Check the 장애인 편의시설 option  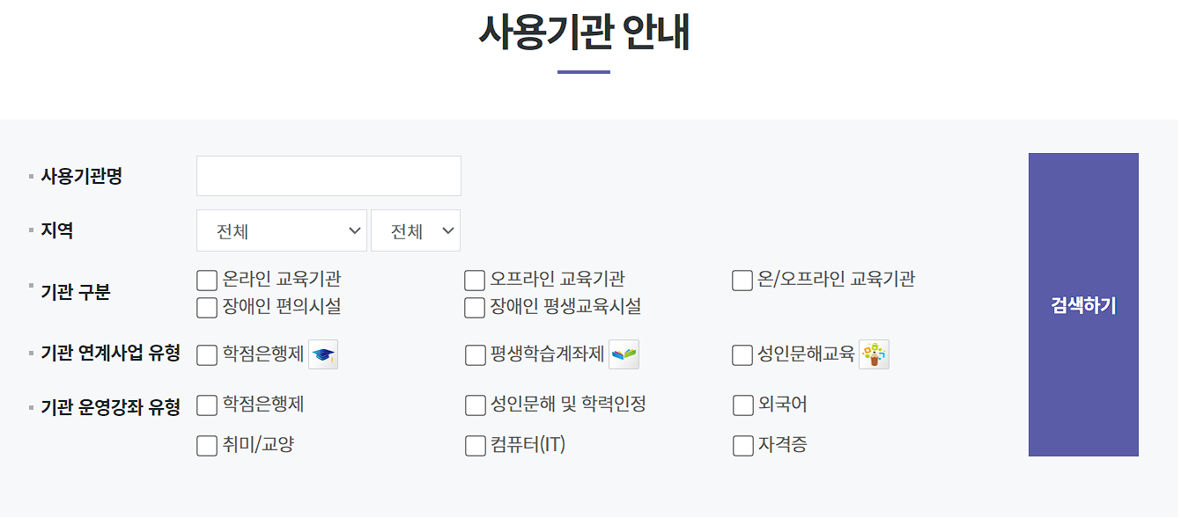tap(206, 307)
